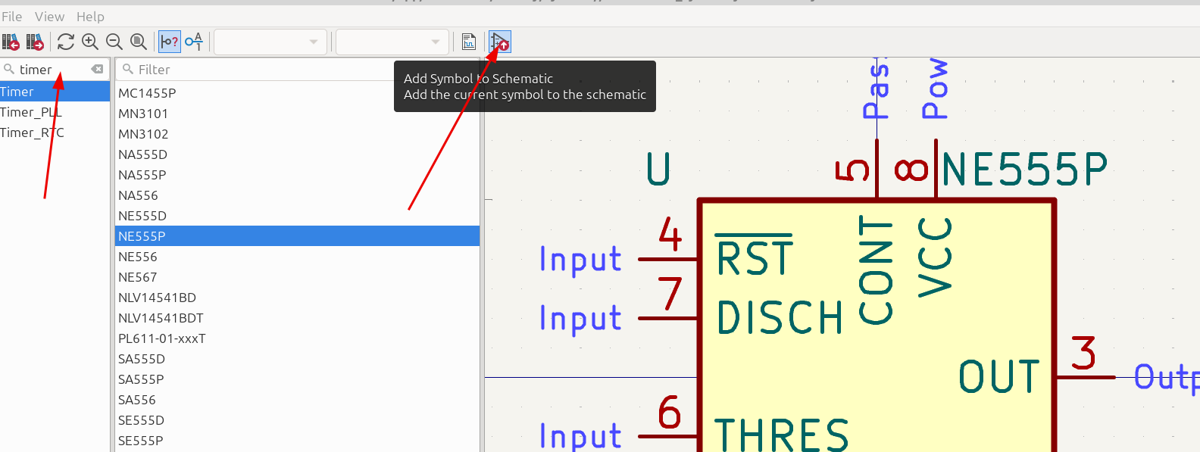Screen dimensions: 1200x452
Task: Open the Help menu
Action: [90, 17]
